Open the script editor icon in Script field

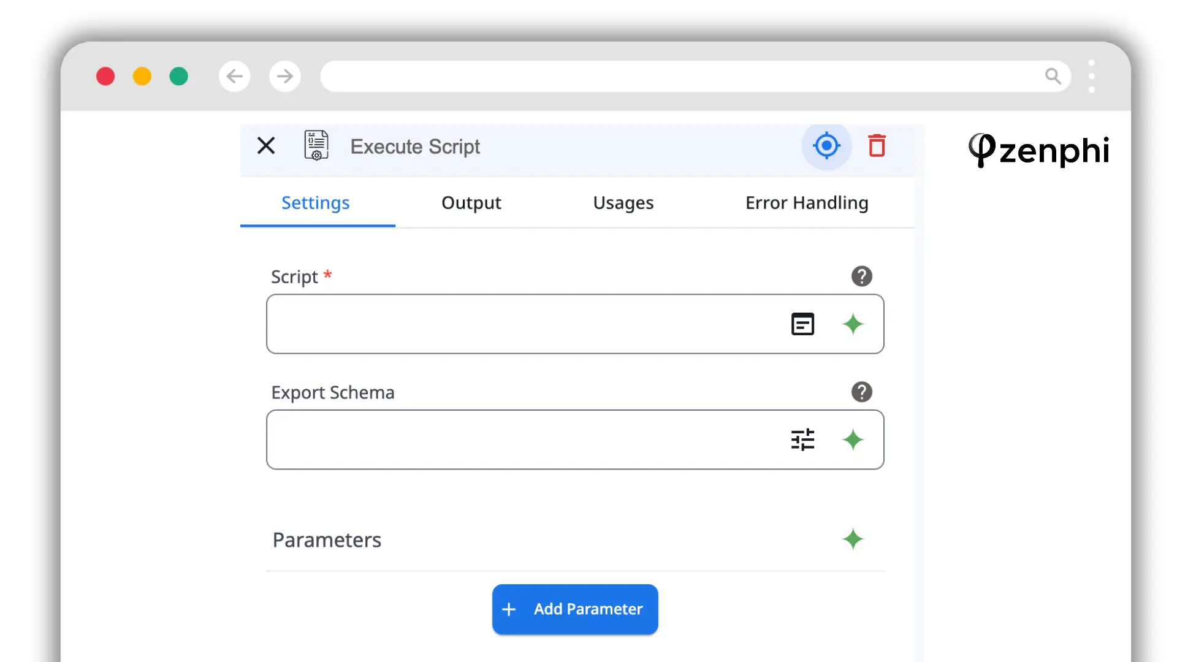(x=802, y=324)
